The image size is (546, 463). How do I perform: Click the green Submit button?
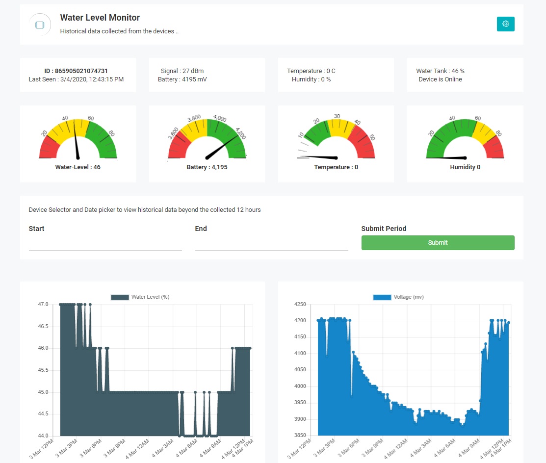[438, 243]
